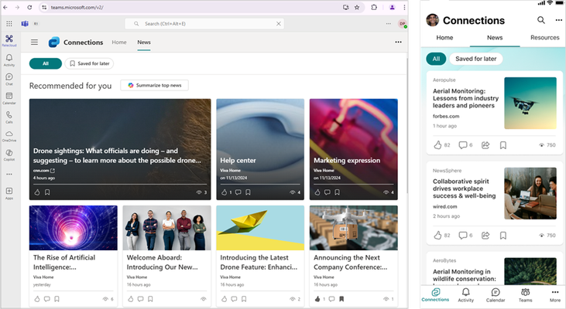This screenshot has height=309, width=566.
Task: Select the All filter on desktop
Action: [46, 63]
